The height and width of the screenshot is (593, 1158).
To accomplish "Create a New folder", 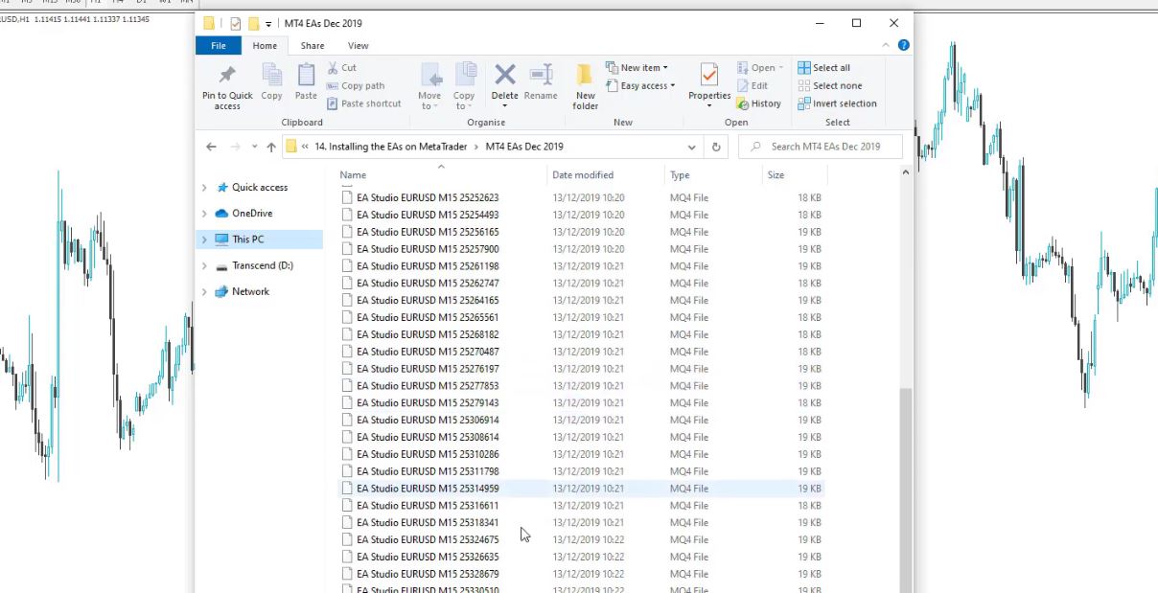I will pyautogui.click(x=585, y=84).
